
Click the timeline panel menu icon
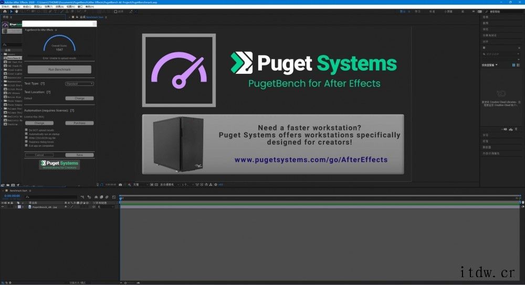30,191
